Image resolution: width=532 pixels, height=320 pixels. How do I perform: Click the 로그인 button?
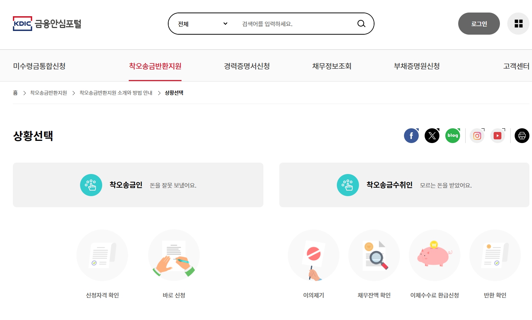pos(479,23)
